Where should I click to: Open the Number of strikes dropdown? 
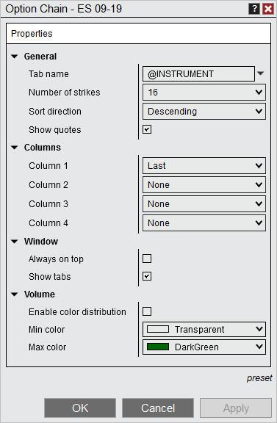coord(204,93)
